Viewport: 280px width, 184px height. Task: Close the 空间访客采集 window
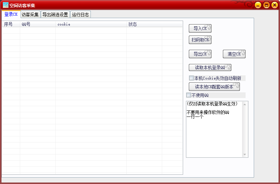click(x=274, y=5)
